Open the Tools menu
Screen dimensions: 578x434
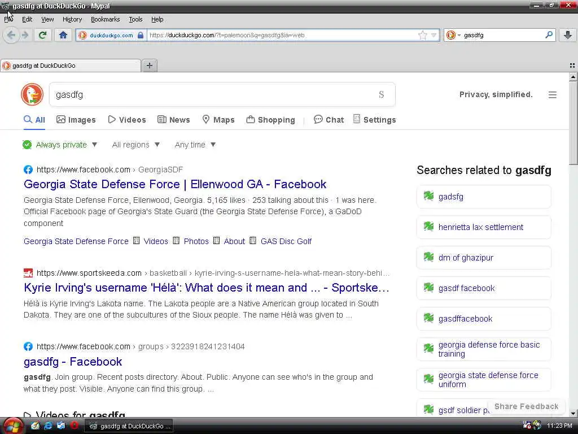tap(135, 19)
